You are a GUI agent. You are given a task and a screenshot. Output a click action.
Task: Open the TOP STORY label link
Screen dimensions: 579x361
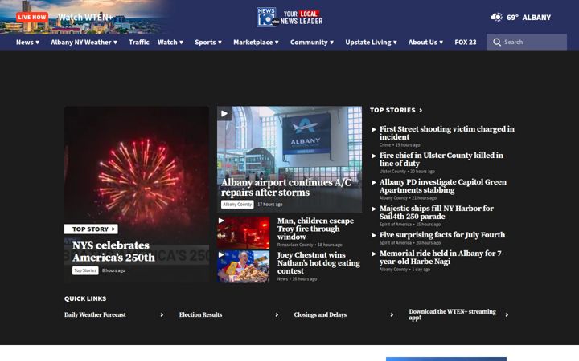91,229
